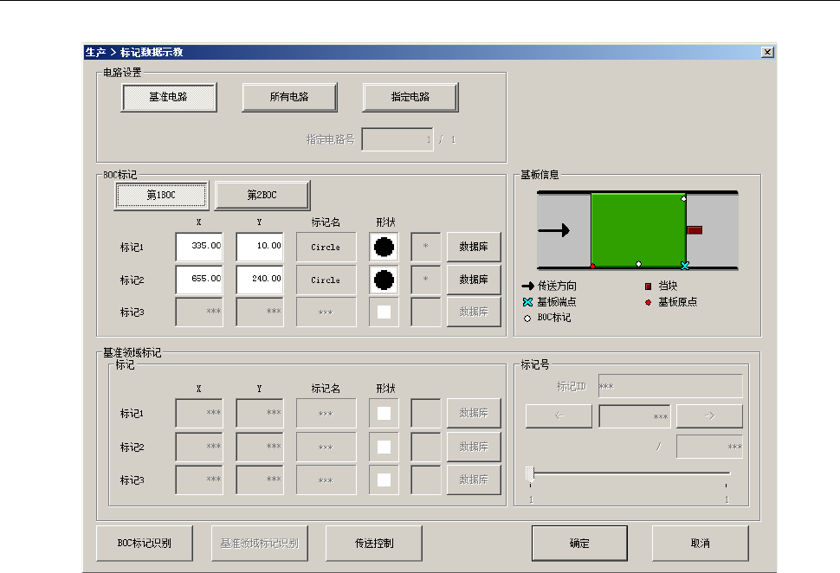This screenshot has width=840, height=573.
Task: Click the green board area in diagram
Action: pos(638,228)
